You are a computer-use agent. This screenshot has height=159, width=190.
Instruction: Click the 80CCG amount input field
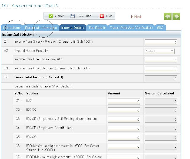124,138
